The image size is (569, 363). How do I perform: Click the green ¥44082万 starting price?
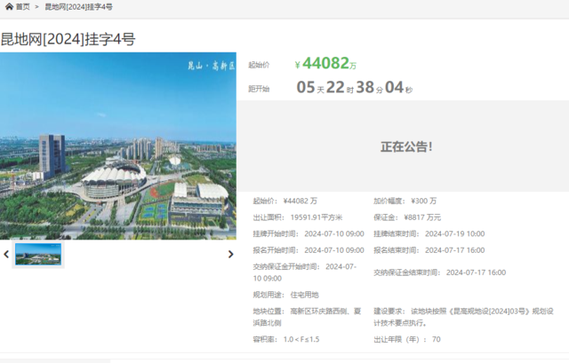(325, 64)
